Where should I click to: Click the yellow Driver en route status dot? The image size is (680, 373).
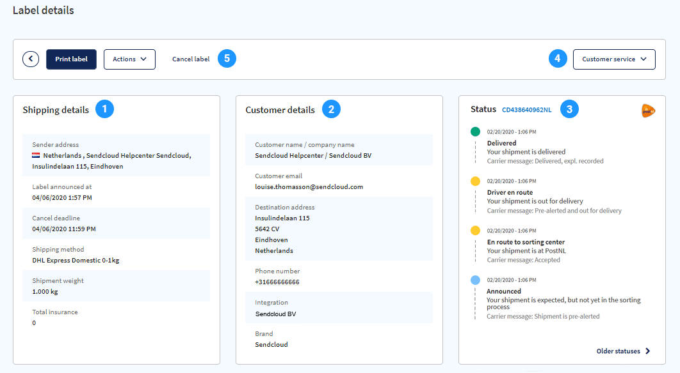coord(475,181)
